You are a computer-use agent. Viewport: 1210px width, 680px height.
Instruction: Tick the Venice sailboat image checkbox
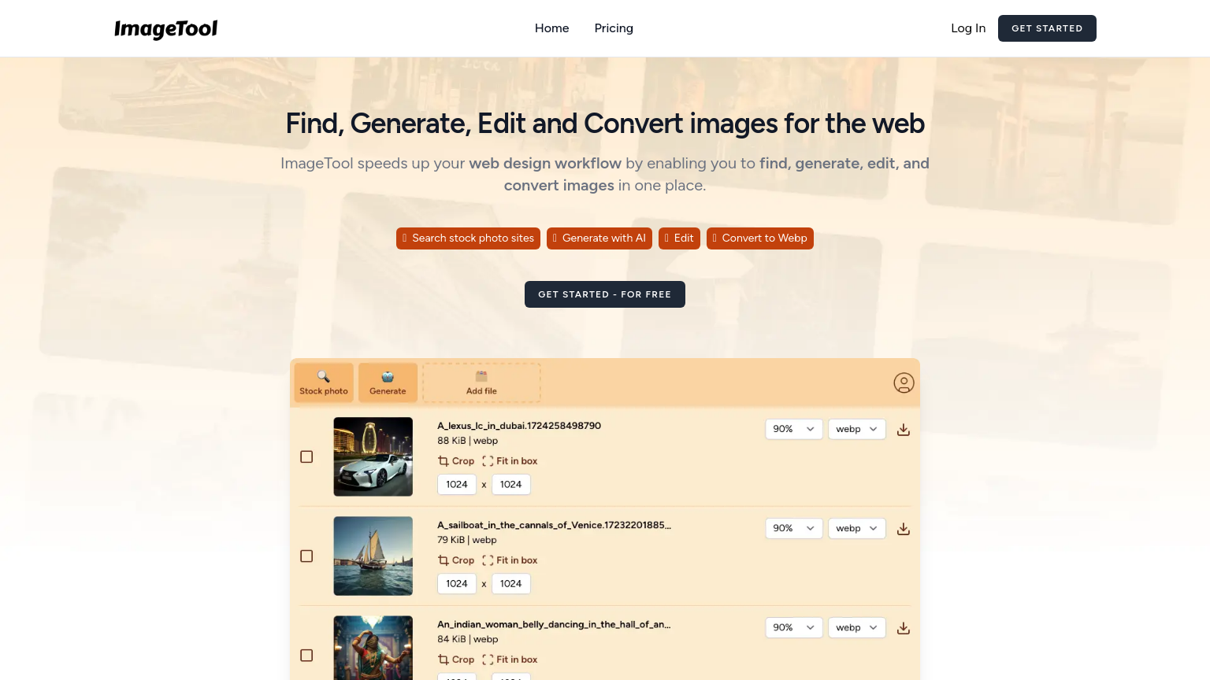[306, 556]
